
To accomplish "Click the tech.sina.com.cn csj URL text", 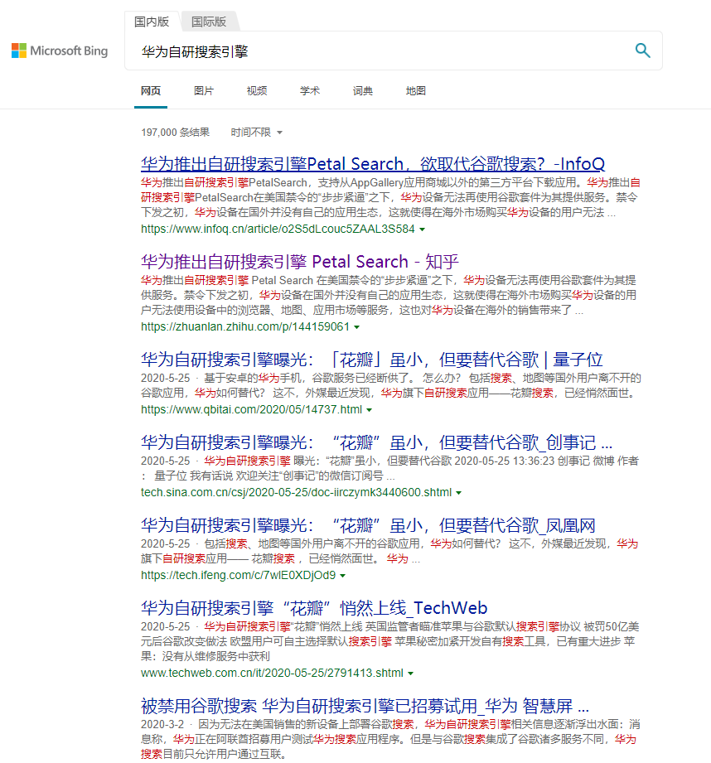I will coord(297,492).
